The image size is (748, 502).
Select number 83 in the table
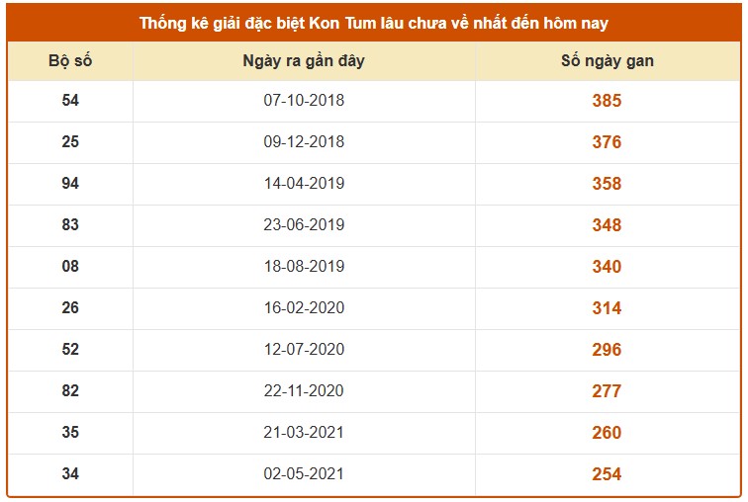pos(70,225)
